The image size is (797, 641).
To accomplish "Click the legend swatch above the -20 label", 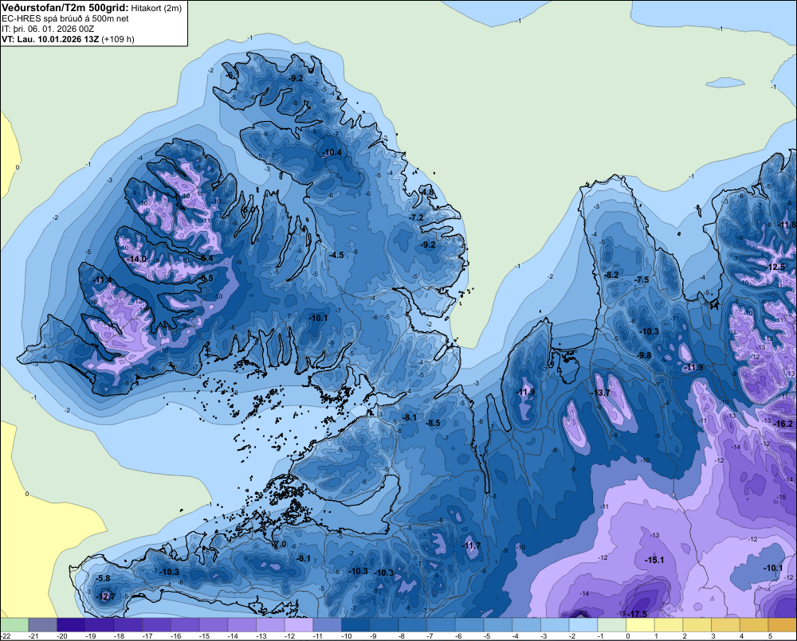I will [71, 625].
